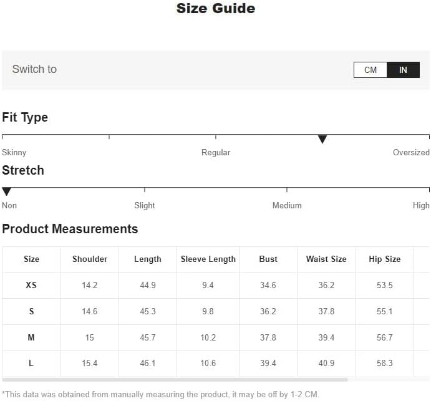This screenshot has width=431, height=401.
Task: Click the Waist Size column header
Action: (x=326, y=259)
